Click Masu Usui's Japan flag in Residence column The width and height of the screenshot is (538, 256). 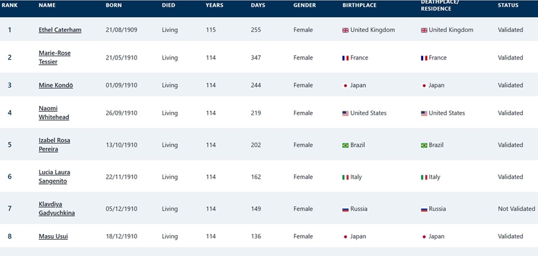tap(424, 237)
